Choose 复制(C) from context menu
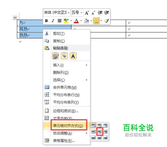This screenshot has height=147, width=167. [x=67, y=41]
